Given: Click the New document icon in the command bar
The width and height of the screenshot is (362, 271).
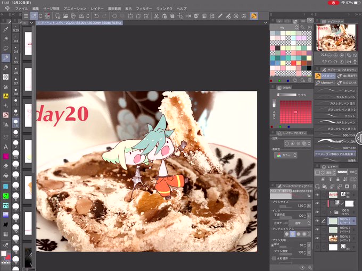Looking at the screenshot, I should [57, 16].
